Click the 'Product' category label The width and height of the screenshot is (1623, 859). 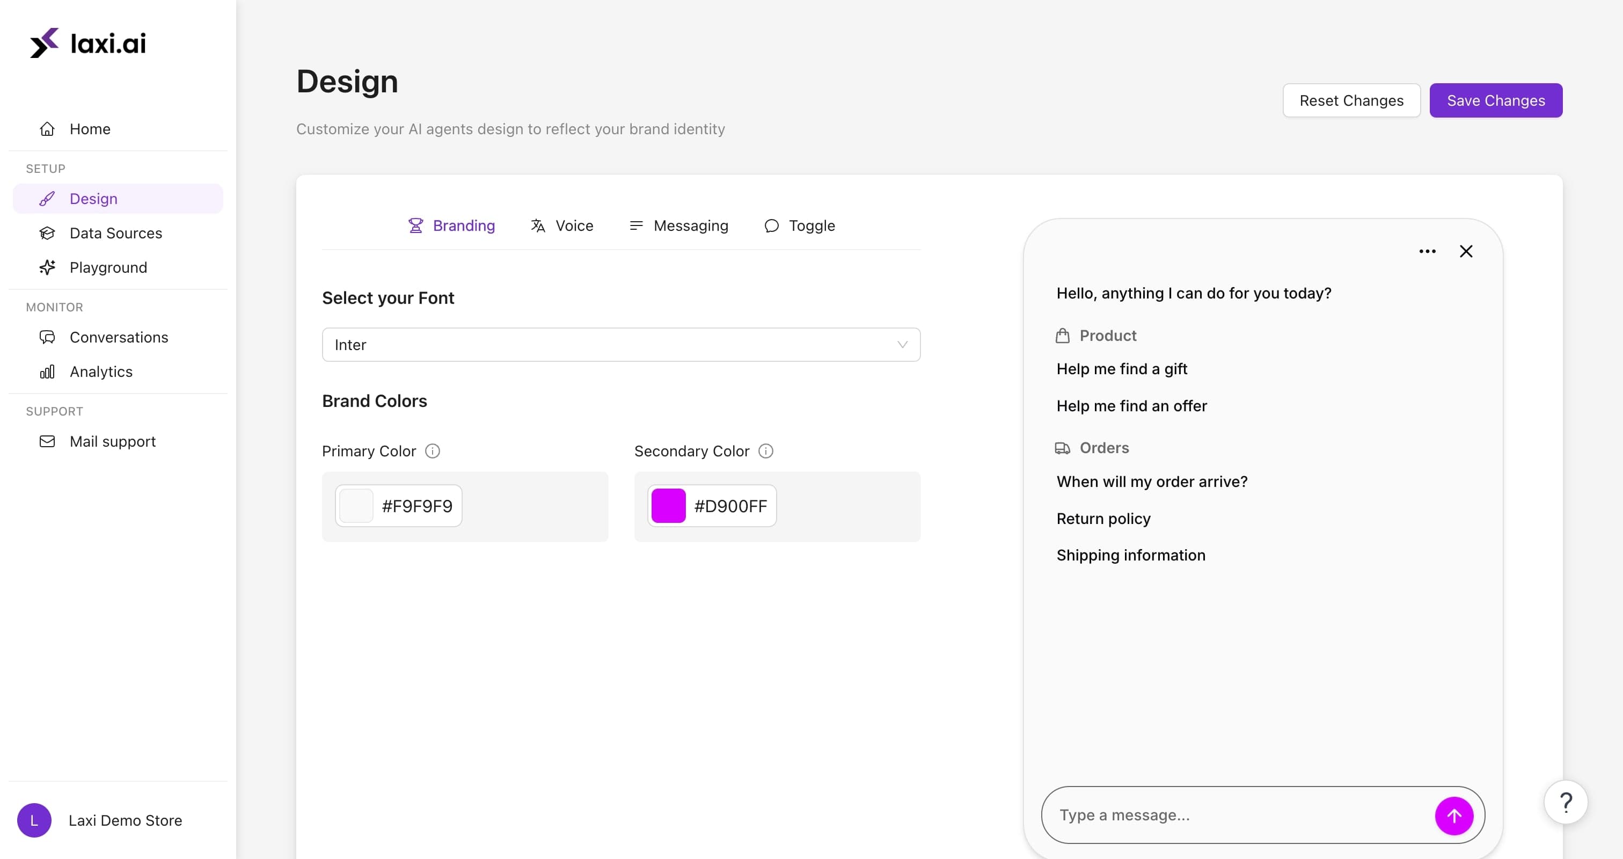pos(1108,336)
